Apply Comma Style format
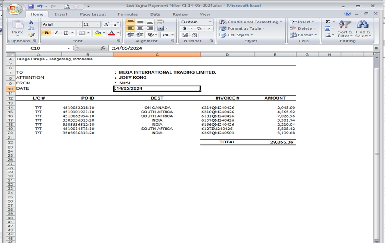385x243 pixels. (x=209, y=28)
